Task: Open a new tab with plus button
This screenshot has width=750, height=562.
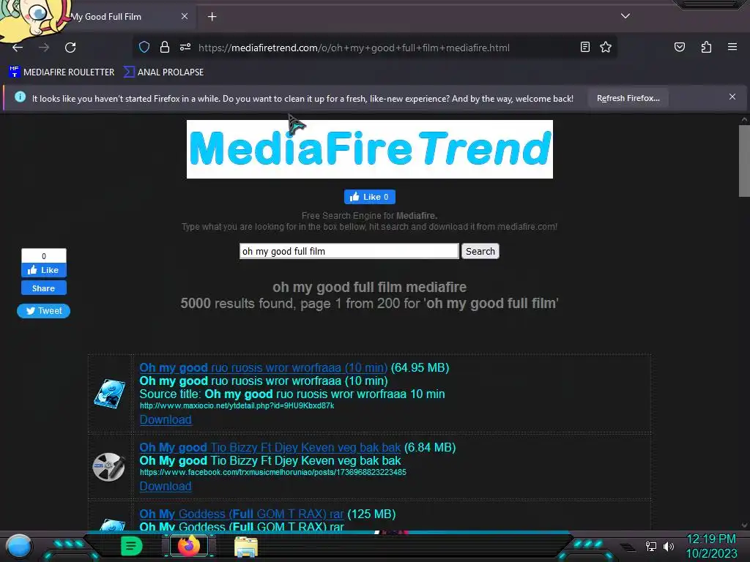Action: (x=212, y=17)
